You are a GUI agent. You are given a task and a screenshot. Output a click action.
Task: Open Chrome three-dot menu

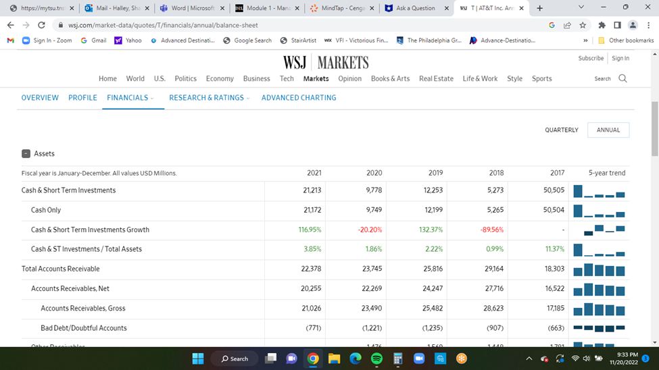click(x=648, y=25)
